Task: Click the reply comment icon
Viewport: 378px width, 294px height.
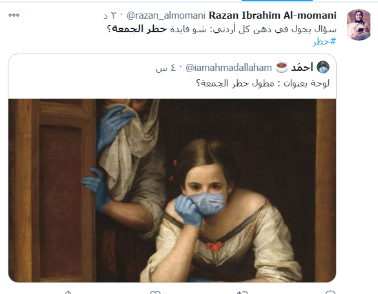Action: [x=330, y=292]
